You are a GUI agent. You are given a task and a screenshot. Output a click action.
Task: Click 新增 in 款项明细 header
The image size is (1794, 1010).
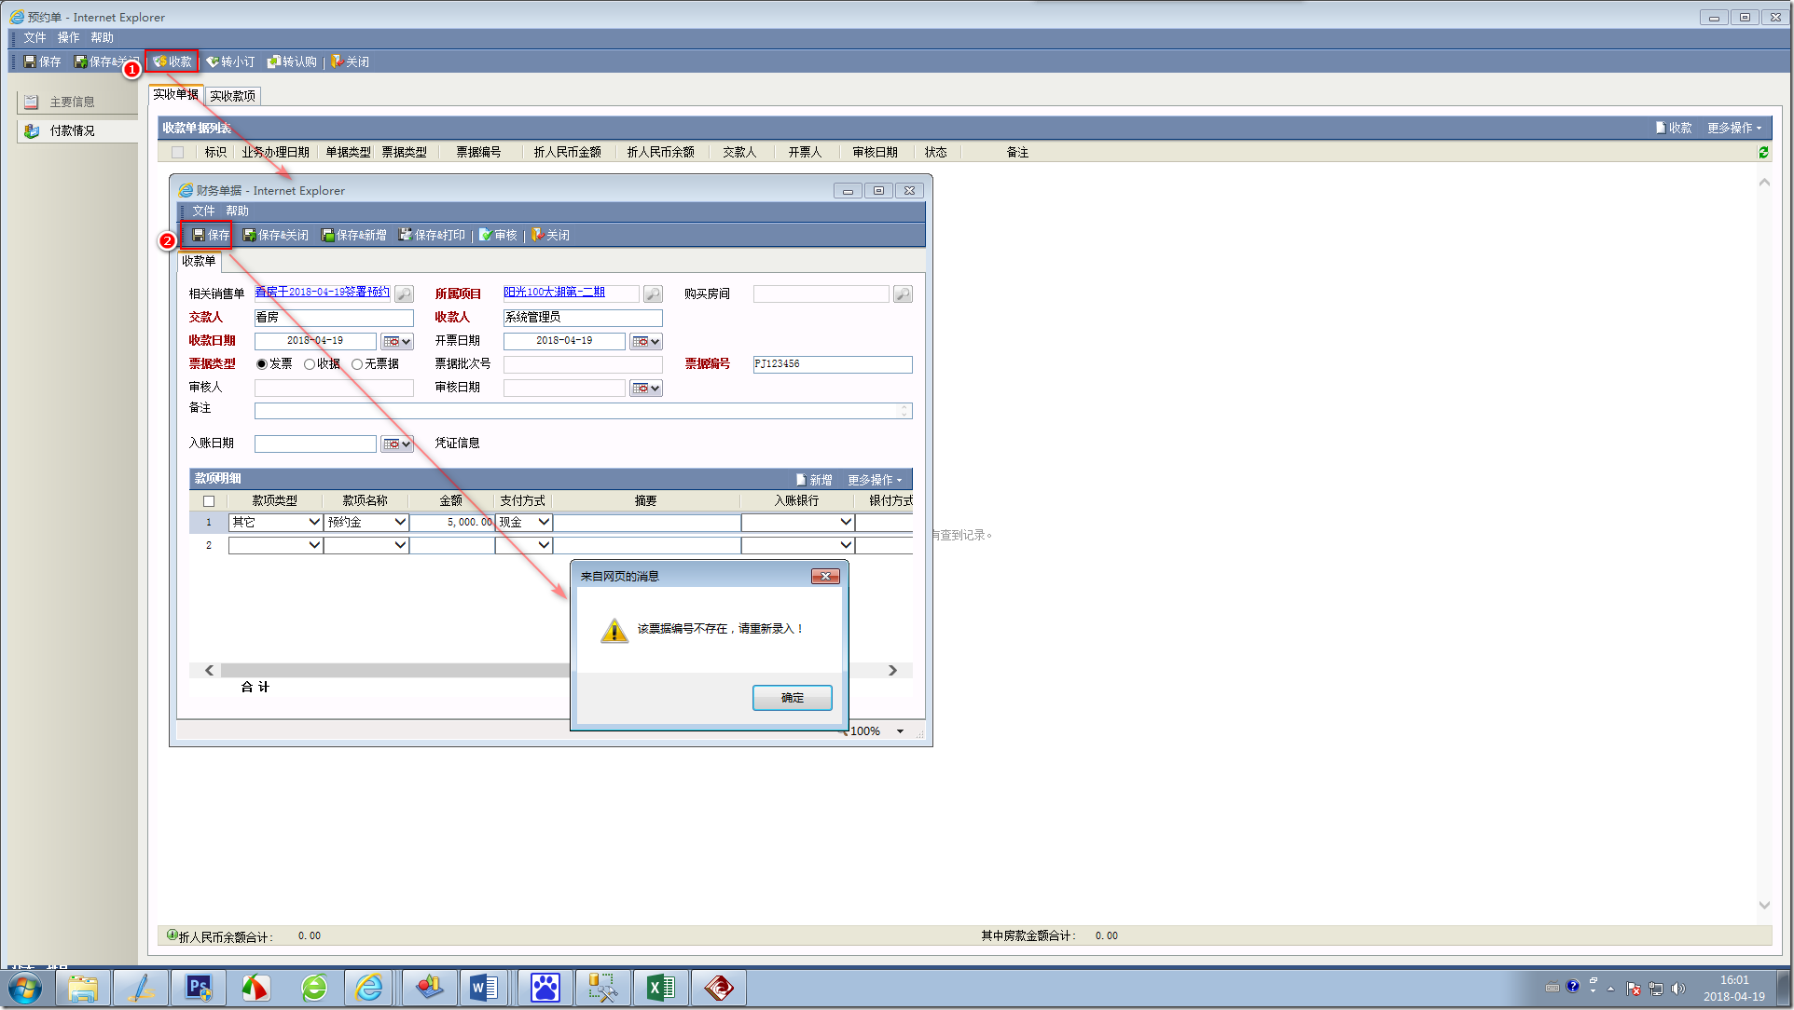click(x=814, y=480)
